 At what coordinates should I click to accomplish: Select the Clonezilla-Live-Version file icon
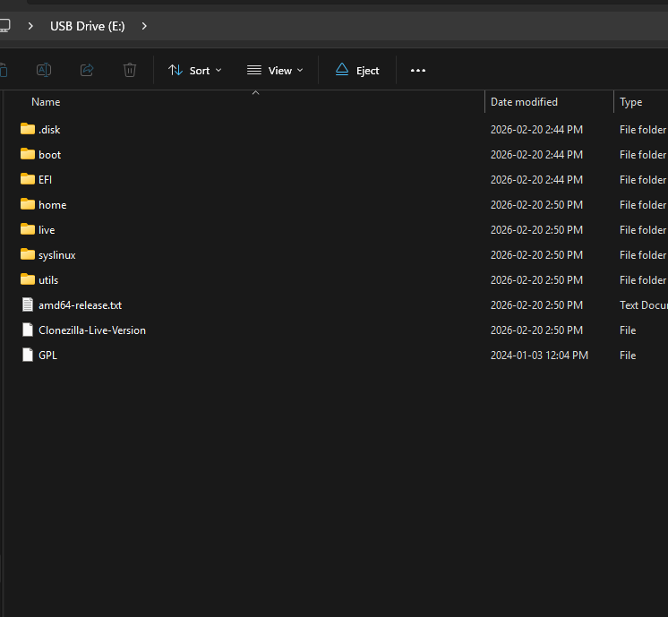(x=28, y=330)
